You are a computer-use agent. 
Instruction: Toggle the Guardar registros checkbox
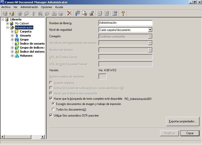51,83
